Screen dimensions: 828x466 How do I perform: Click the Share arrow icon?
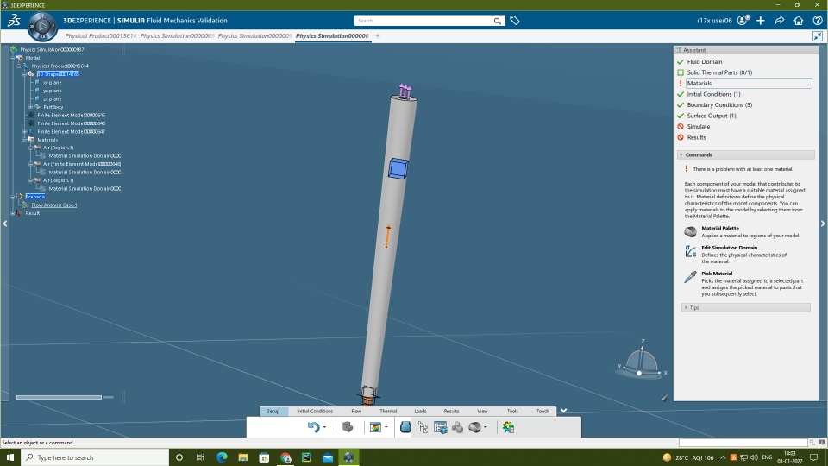click(780, 21)
